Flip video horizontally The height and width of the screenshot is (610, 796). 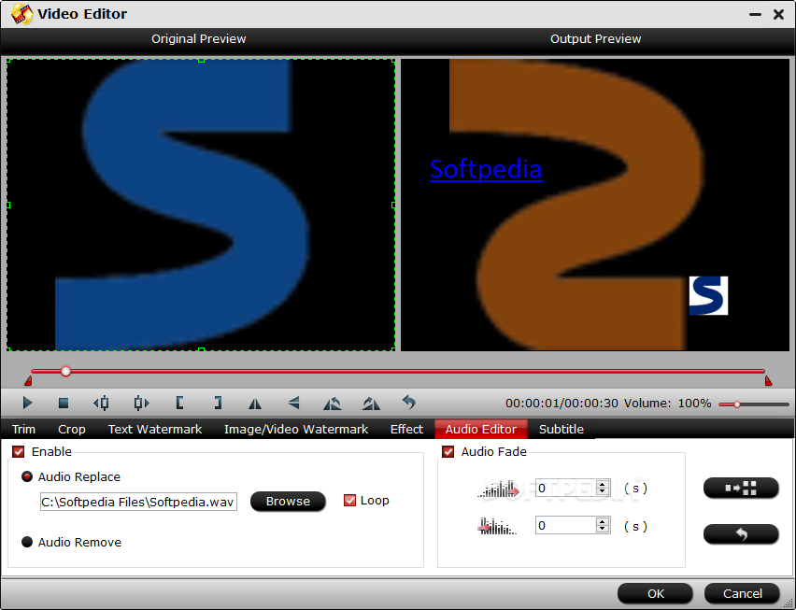[x=255, y=404]
